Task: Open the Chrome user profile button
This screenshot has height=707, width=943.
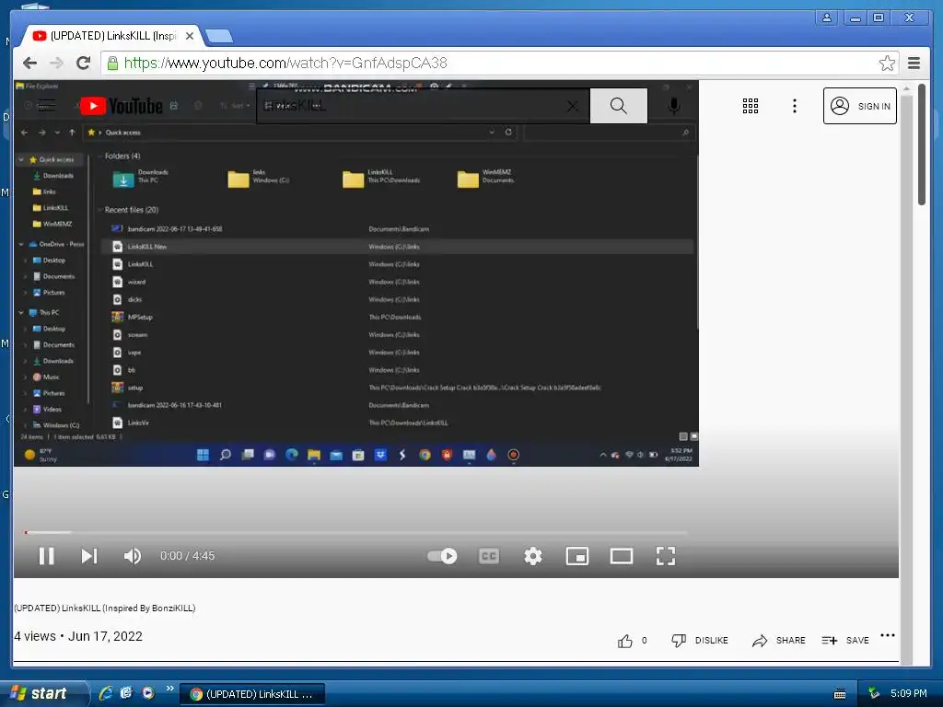Action: click(827, 17)
